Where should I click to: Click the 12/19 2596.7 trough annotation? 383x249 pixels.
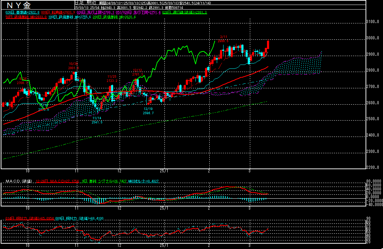(x=148, y=111)
